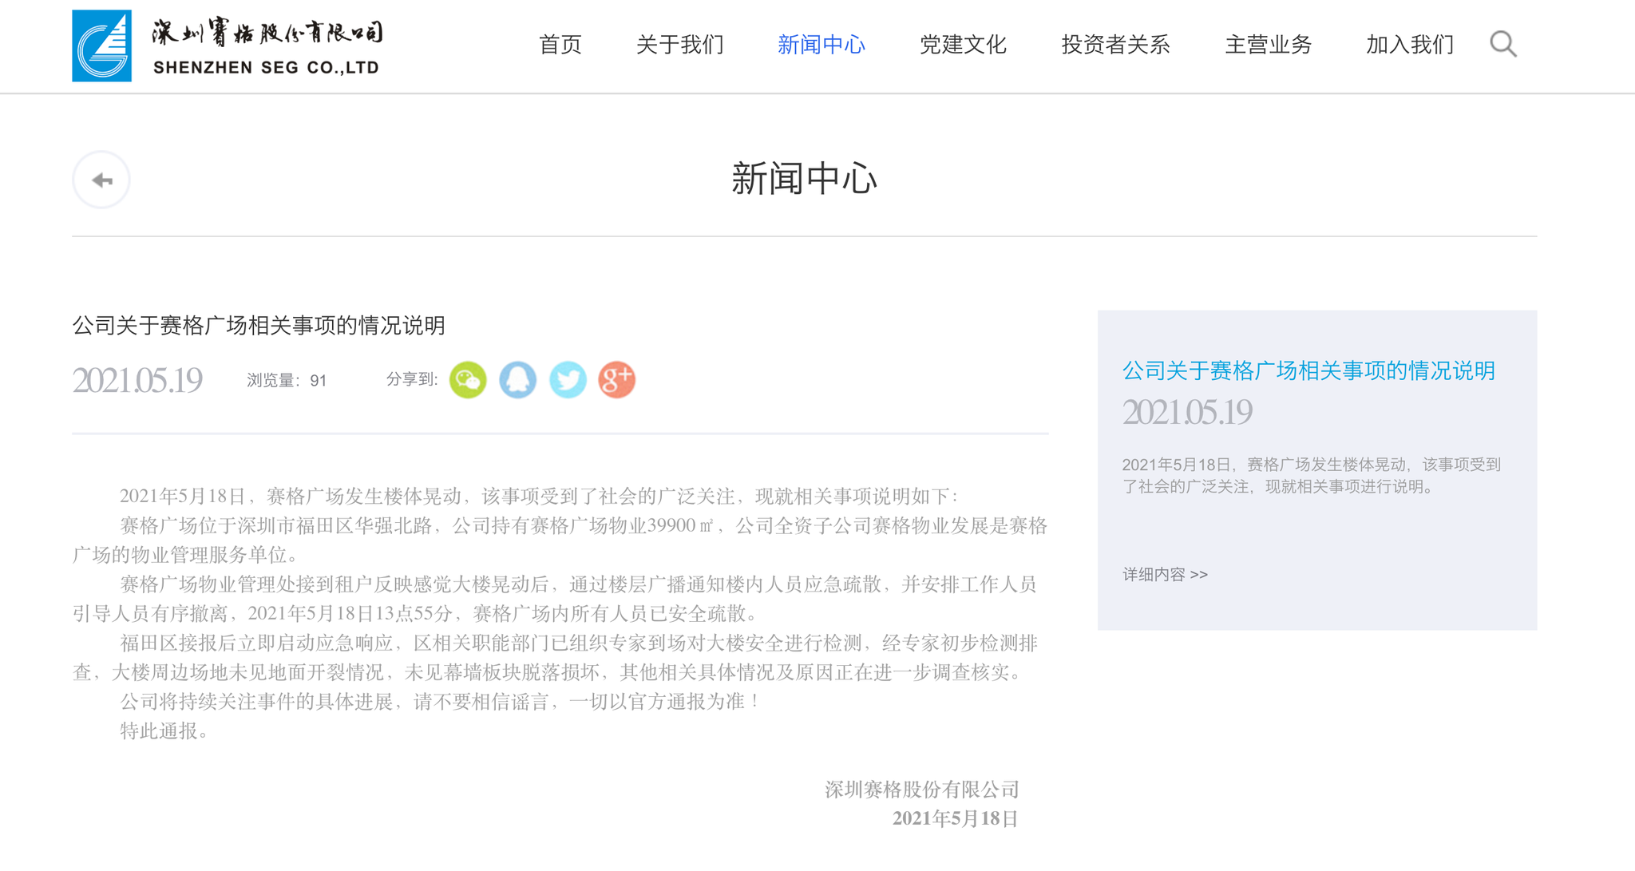Select the 新闻中心 navigation tab
Image resolution: width=1635 pixels, height=871 pixels.
point(821,45)
